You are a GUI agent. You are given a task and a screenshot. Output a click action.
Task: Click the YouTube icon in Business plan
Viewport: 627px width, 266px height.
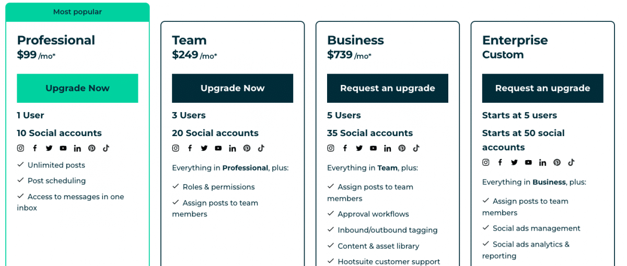pyautogui.click(x=373, y=148)
